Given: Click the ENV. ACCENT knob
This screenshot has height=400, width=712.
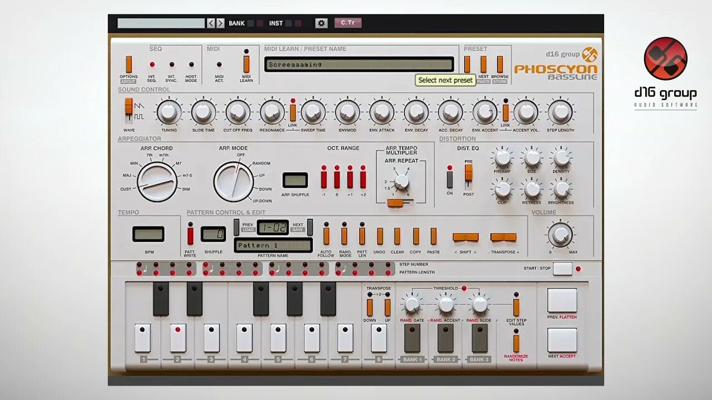Looking at the screenshot, I should tap(485, 112).
